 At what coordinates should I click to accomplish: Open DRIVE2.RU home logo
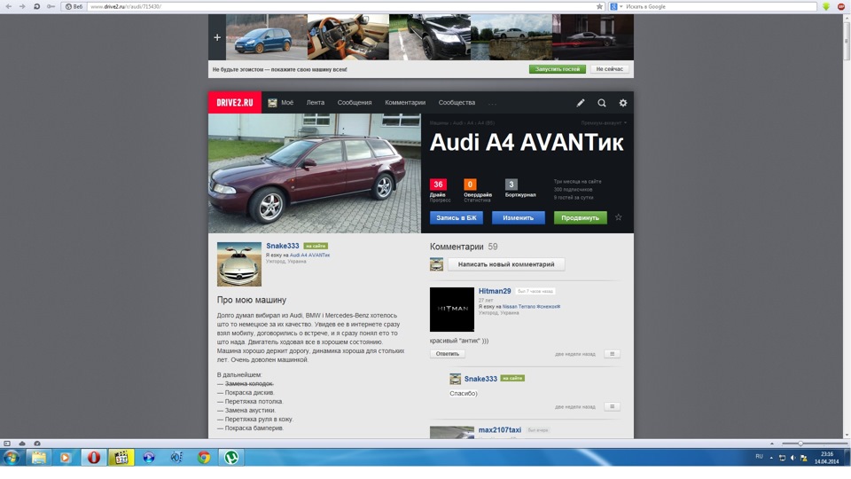(234, 103)
